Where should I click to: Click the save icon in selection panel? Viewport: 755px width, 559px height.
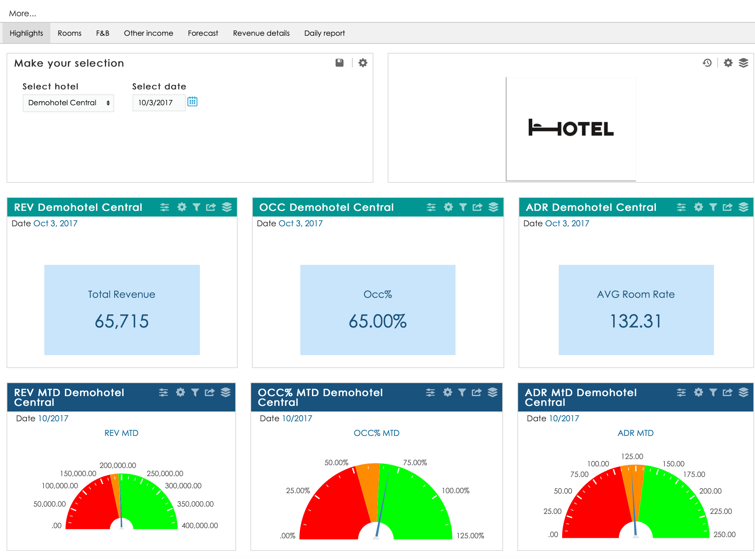[x=339, y=63]
